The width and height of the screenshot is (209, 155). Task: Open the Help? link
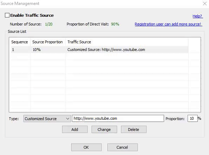[197, 16]
